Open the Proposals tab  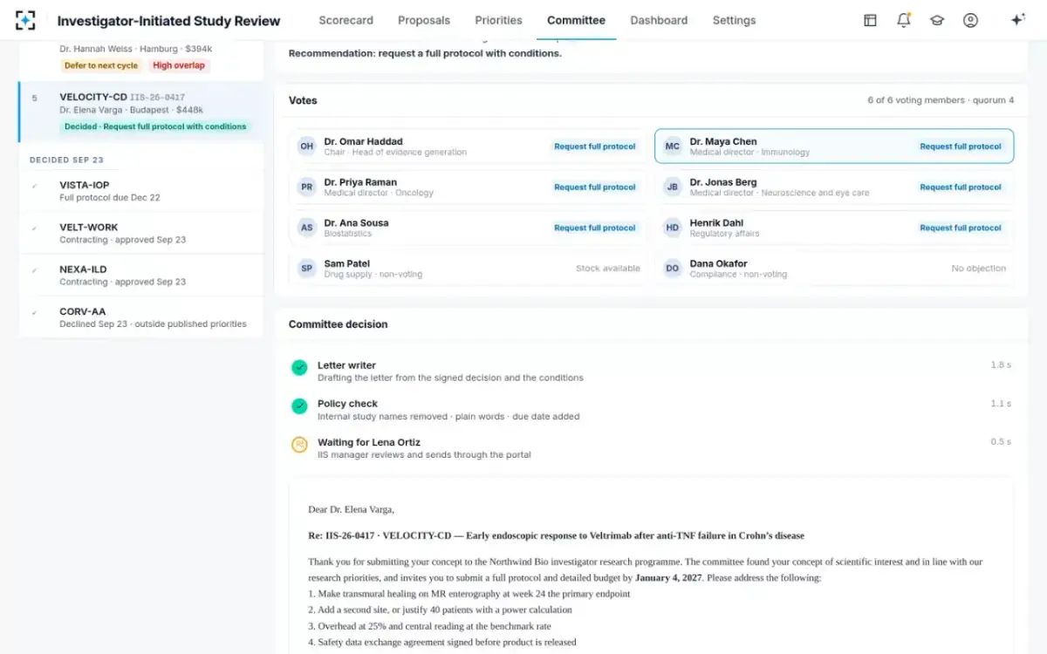(x=424, y=20)
